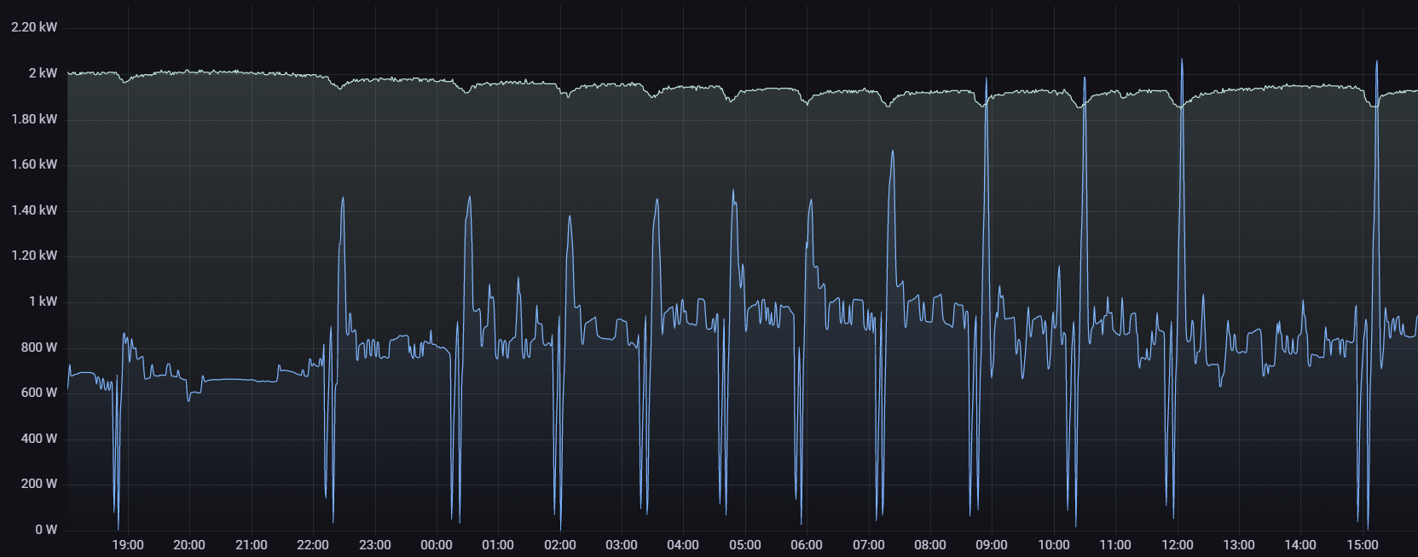
Task: Click the 1.60 kW y-axis label
Action: click(x=34, y=164)
